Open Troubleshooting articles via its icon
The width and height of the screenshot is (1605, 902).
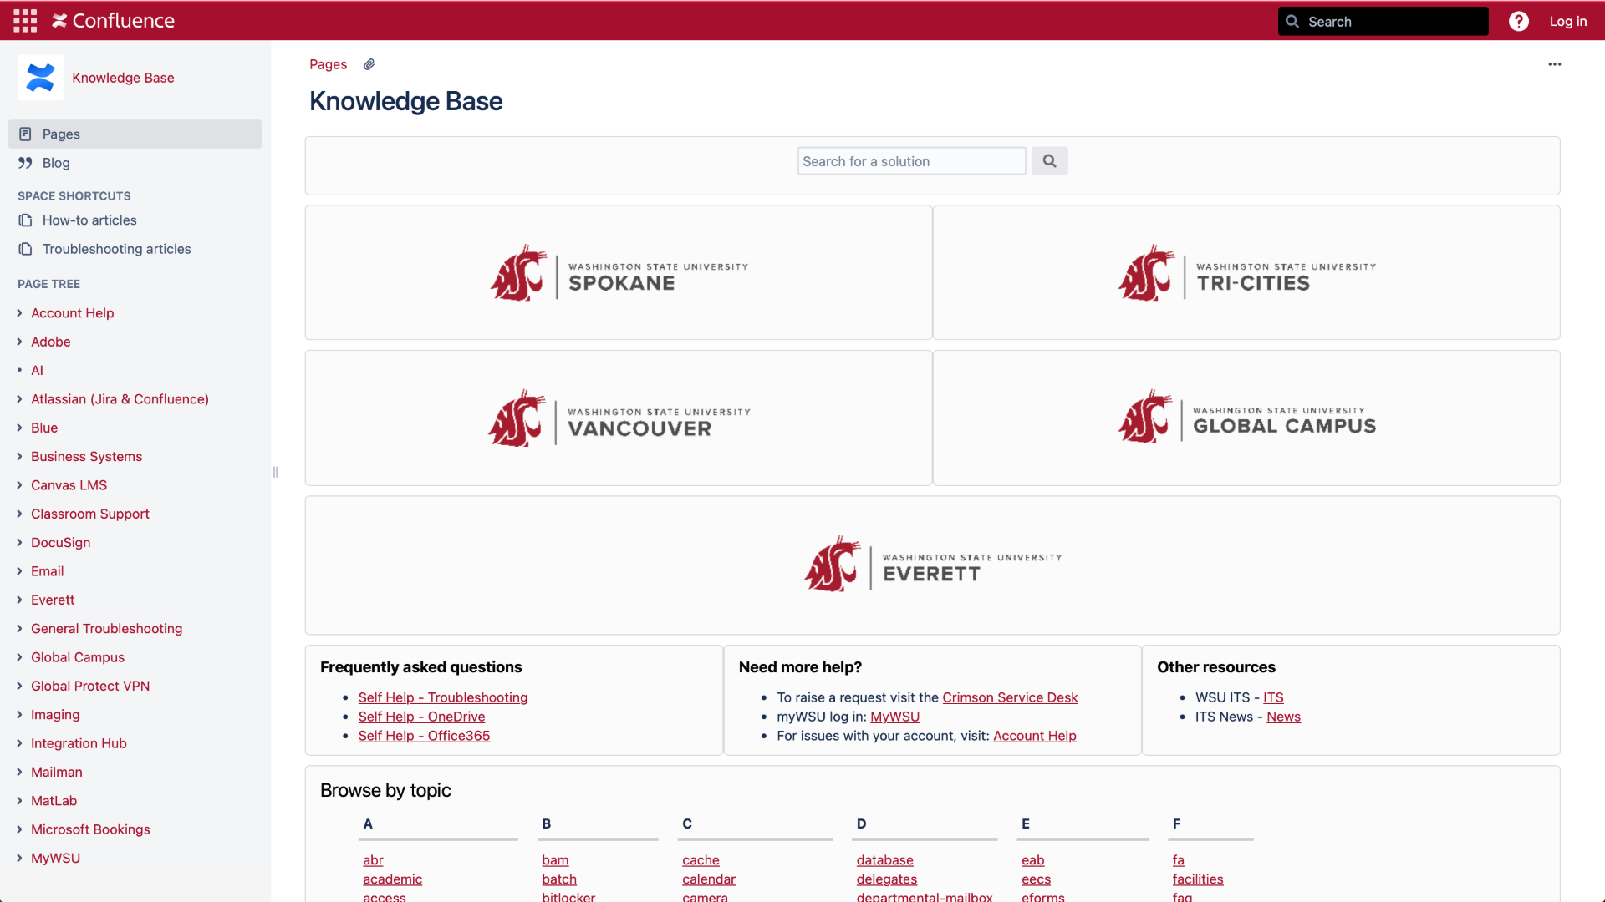(x=26, y=248)
